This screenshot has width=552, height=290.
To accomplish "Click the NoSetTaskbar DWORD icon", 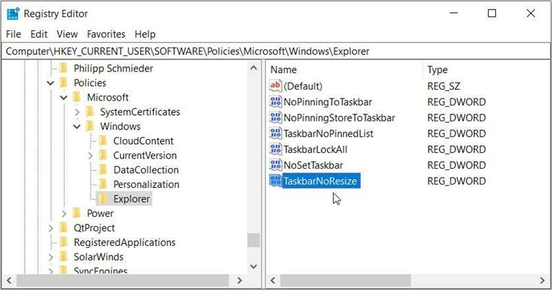I will [x=276, y=165].
